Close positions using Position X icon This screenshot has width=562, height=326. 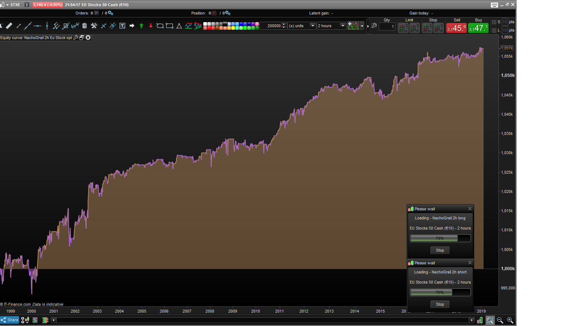tap(214, 13)
